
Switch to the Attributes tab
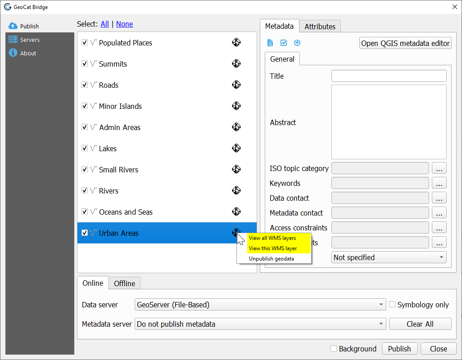pyautogui.click(x=320, y=27)
